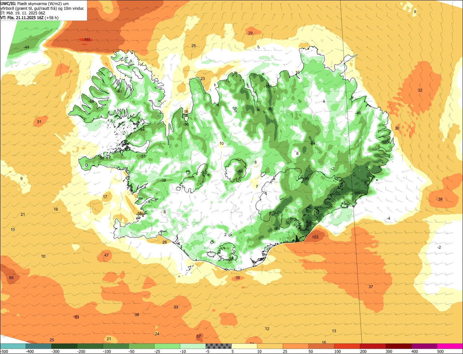The image size is (463, 354).
Task: Click the value -169 on the southeast coast
Action: 357,193
